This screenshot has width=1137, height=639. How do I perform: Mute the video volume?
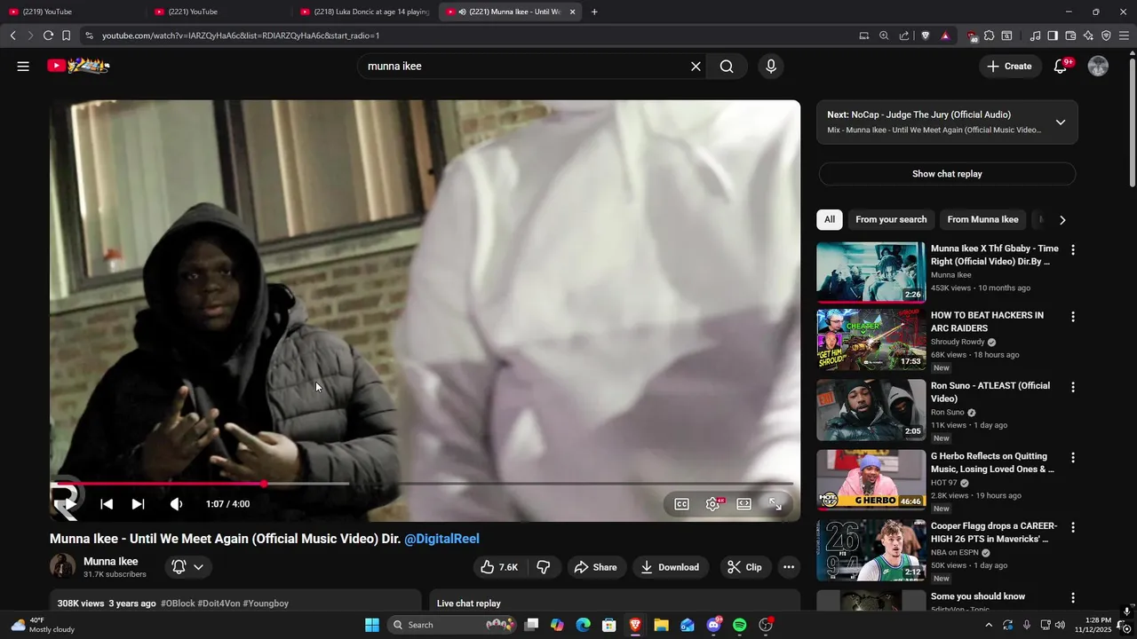click(176, 503)
